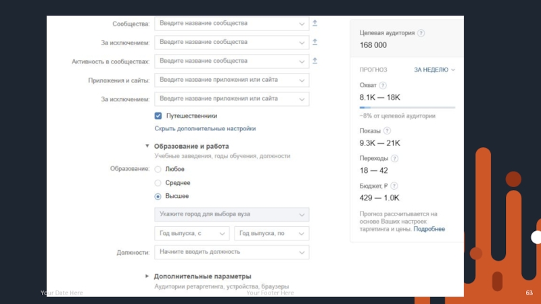Click upload icon next to Сообщества field
The image size is (541, 304).
click(314, 23)
